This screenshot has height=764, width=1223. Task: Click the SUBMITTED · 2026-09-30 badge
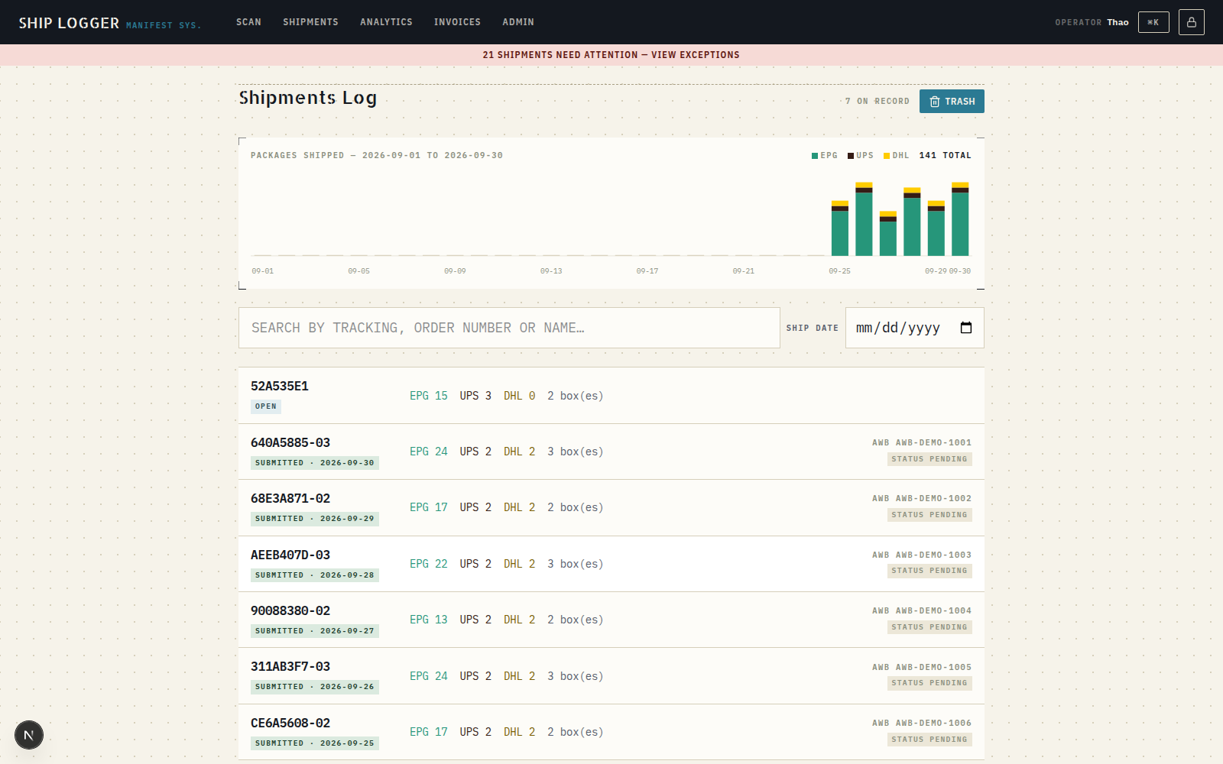coord(315,463)
